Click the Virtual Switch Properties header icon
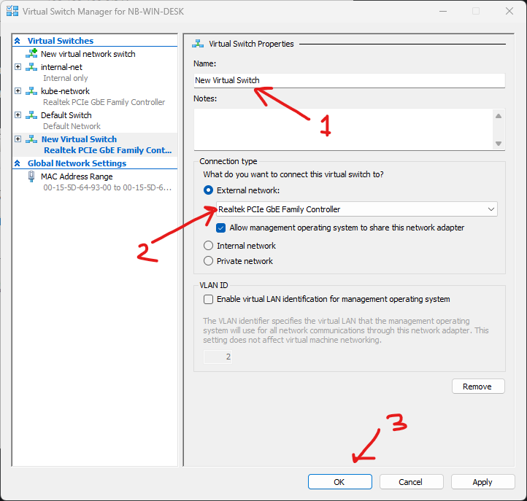 pyautogui.click(x=196, y=44)
